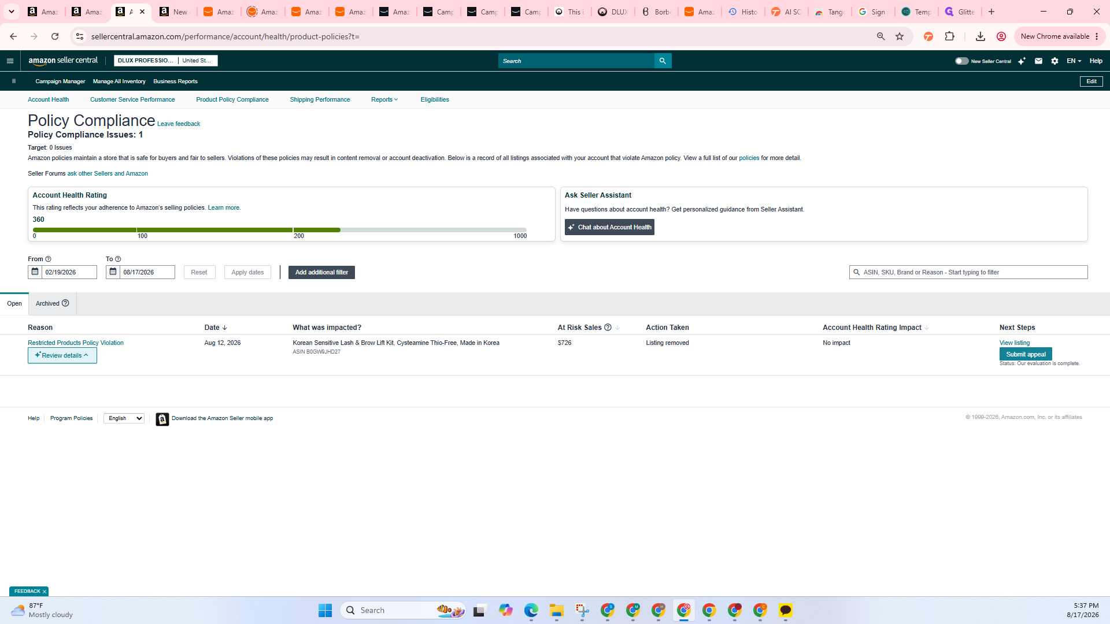Click the bookmark flag icon beside Campaign Manager

click(x=14, y=81)
